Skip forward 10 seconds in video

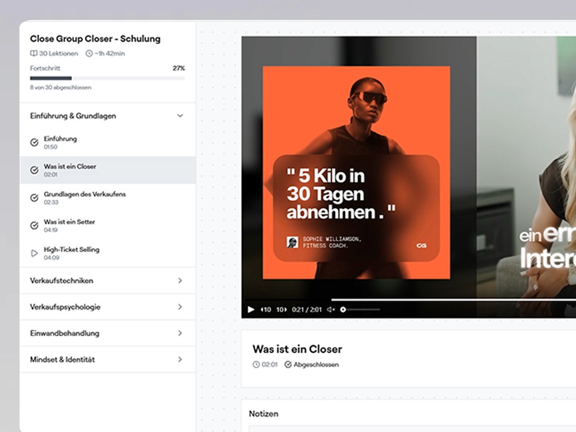281,310
